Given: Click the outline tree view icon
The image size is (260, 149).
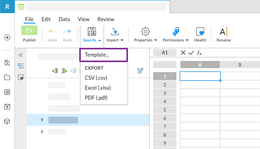Looking at the screenshot, I should [21, 66].
